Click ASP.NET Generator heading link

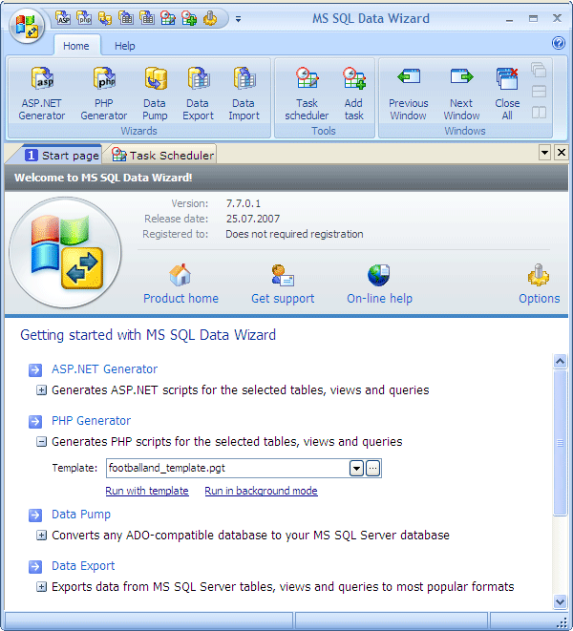click(x=105, y=369)
